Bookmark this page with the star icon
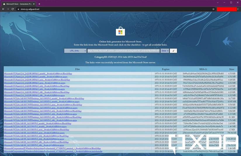Screen dimensions: 241x156 coord(213,9)
